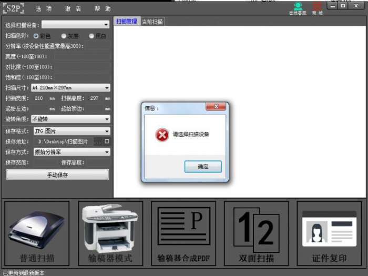Click the red error icon in dialog
Viewport: 368px width, 276px height.
(x=162, y=135)
